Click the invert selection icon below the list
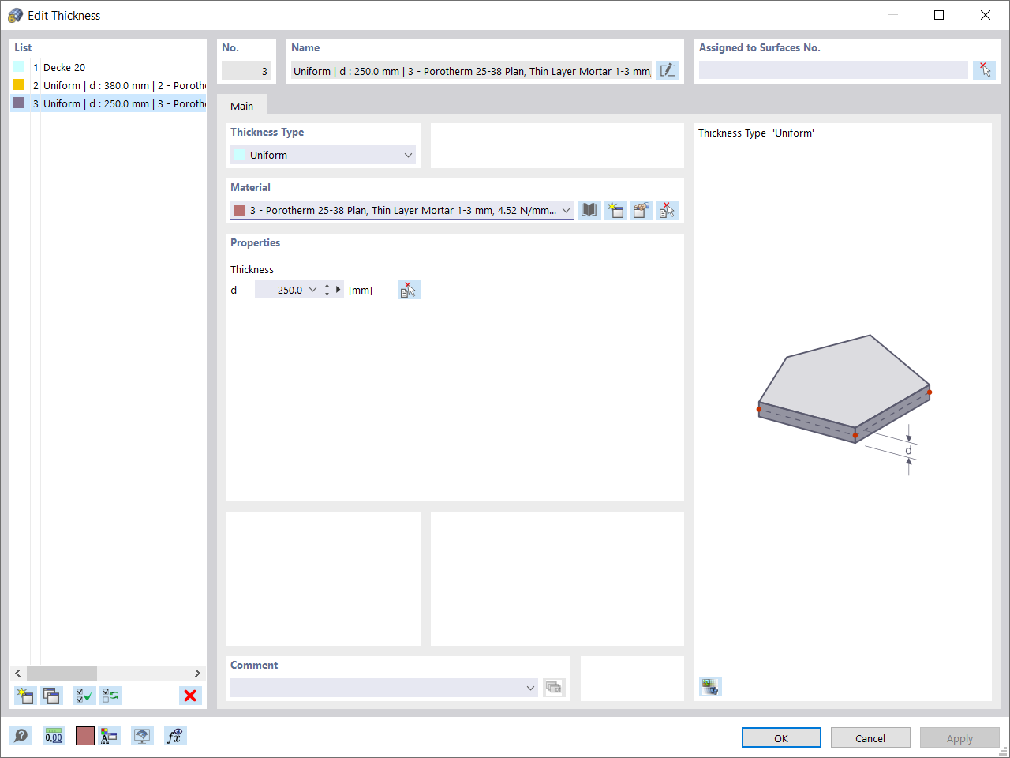 [110, 696]
